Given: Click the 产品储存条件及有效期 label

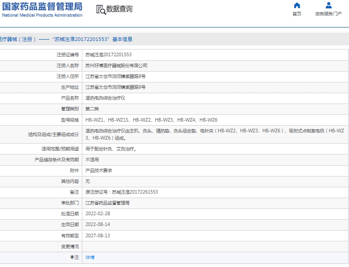Looking at the screenshot, I should 57,159.
